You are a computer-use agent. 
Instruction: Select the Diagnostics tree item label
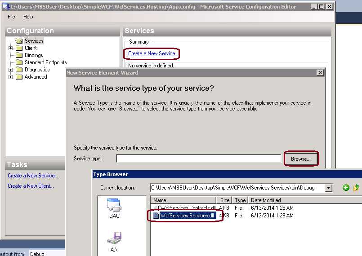tap(37, 70)
